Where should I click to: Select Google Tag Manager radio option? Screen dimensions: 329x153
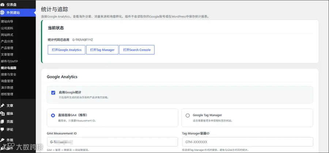[x=188, y=115]
